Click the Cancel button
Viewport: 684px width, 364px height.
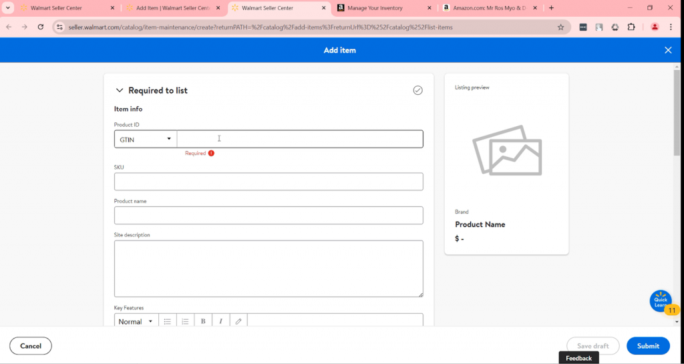tap(31, 346)
